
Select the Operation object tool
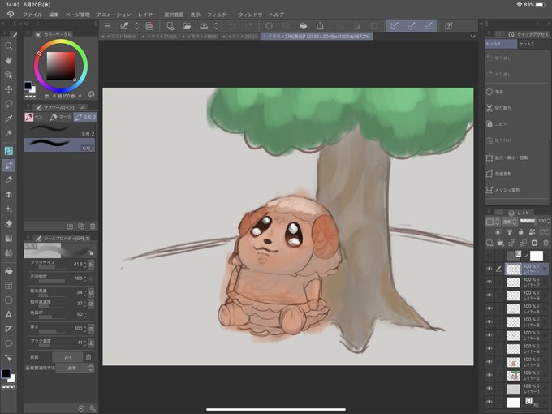point(8,75)
